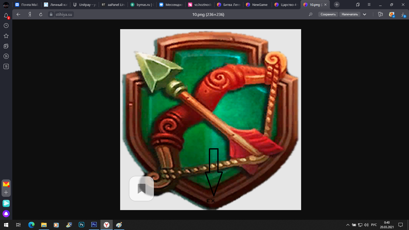Open the first Photoshop taskbar icon

(x=82, y=225)
